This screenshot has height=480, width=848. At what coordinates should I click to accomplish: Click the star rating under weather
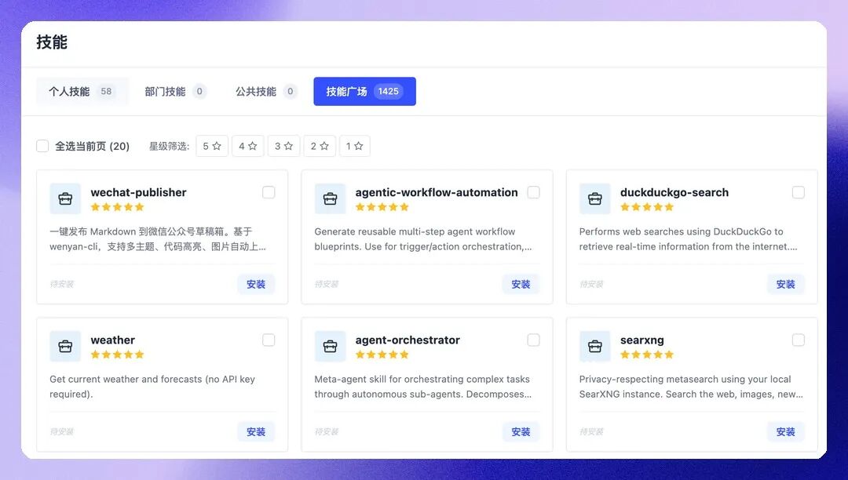click(x=117, y=355)
